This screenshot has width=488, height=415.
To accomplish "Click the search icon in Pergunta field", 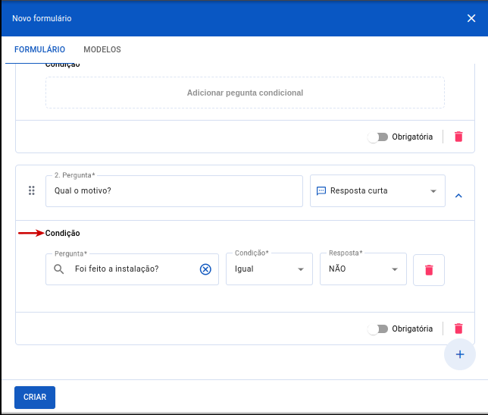I will (x=59, y=269).
